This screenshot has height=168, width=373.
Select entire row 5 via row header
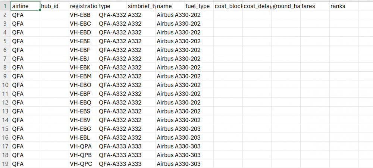[5, 41]
